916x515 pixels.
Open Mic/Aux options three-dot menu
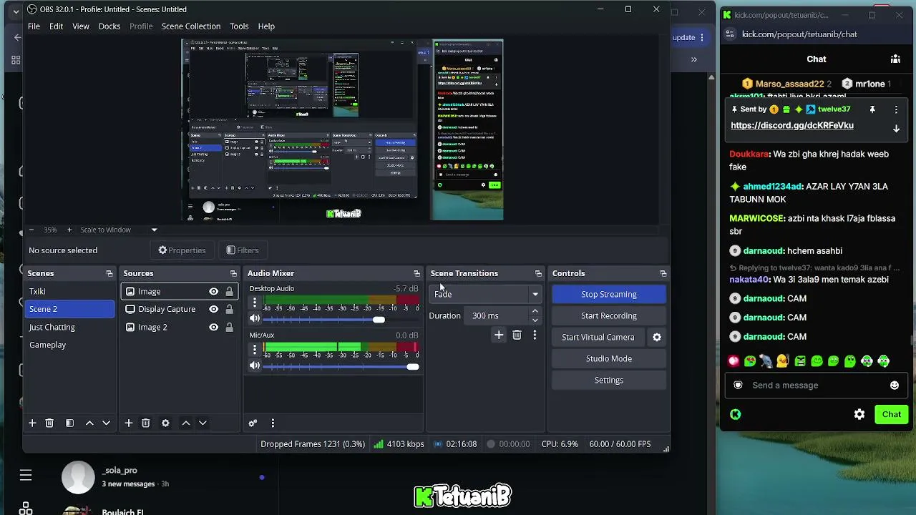coord(254,350)
